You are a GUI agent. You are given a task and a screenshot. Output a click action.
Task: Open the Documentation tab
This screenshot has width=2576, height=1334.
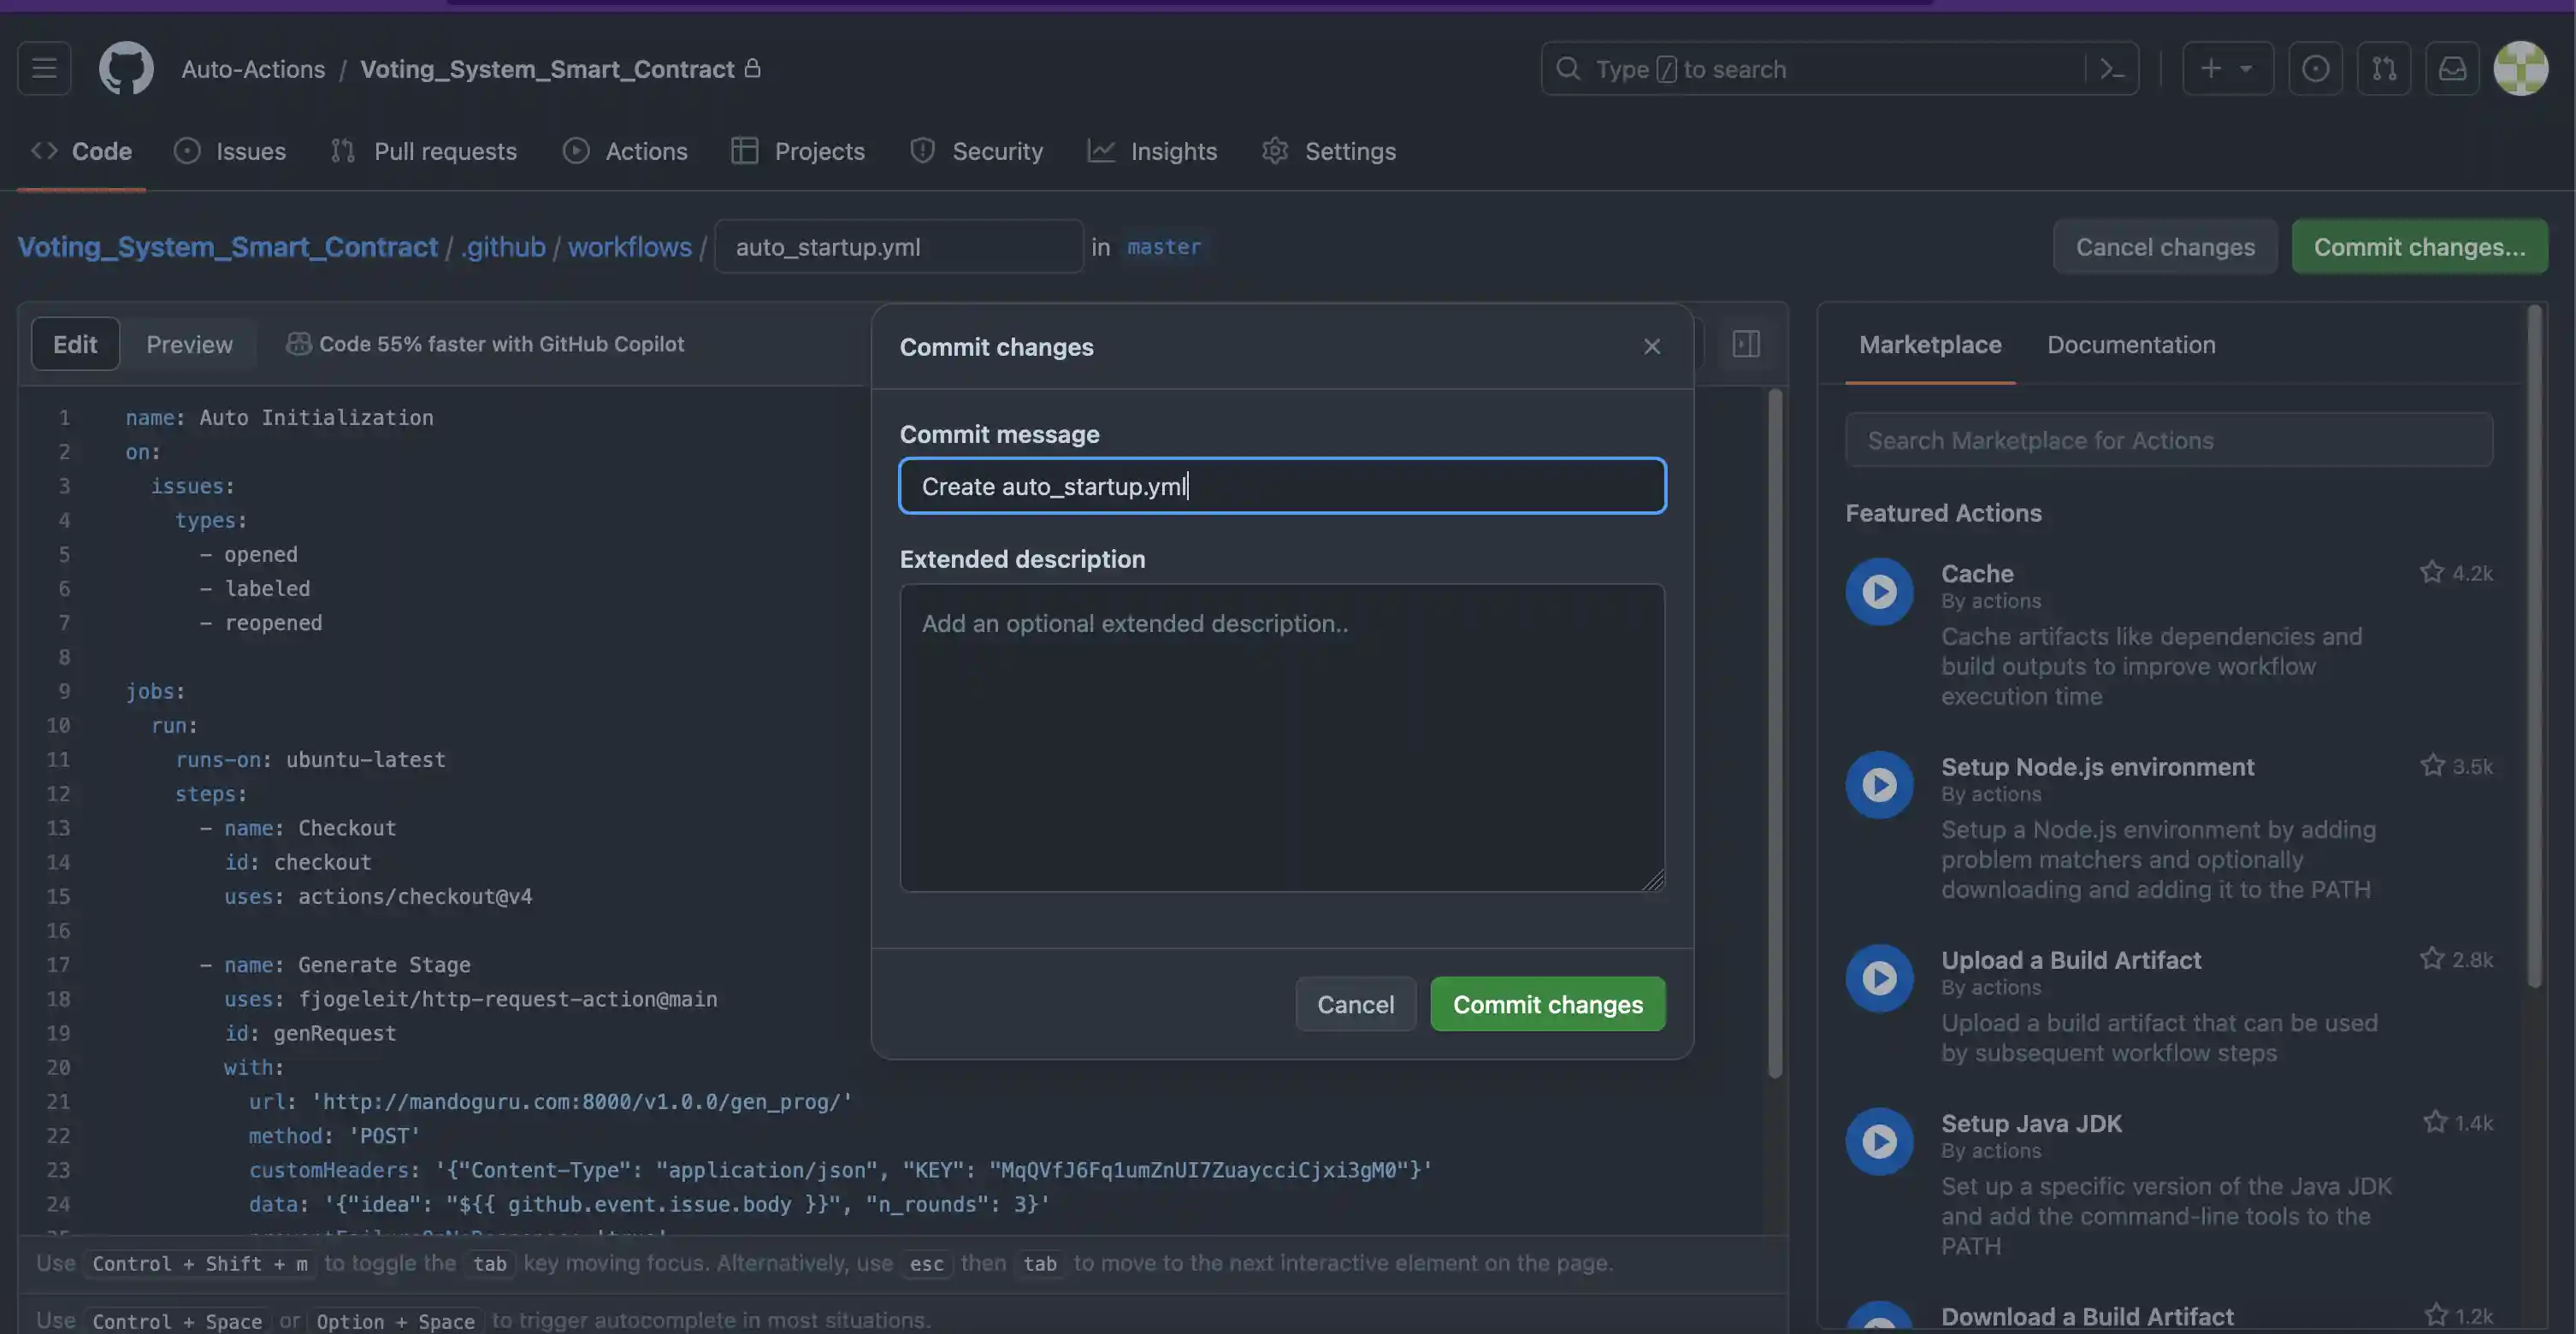(x=2131, y=344)
